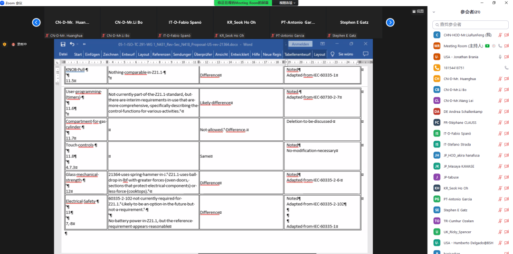Click the muted mic icon for CN-D-Mr.Li Bo

(500, 90)
